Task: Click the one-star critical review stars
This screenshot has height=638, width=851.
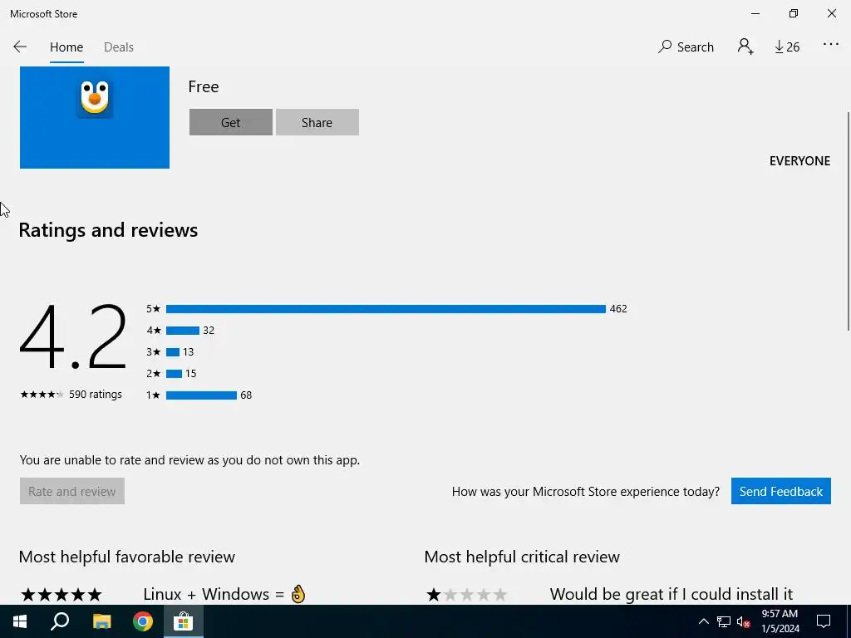Action: pos(467,595)
